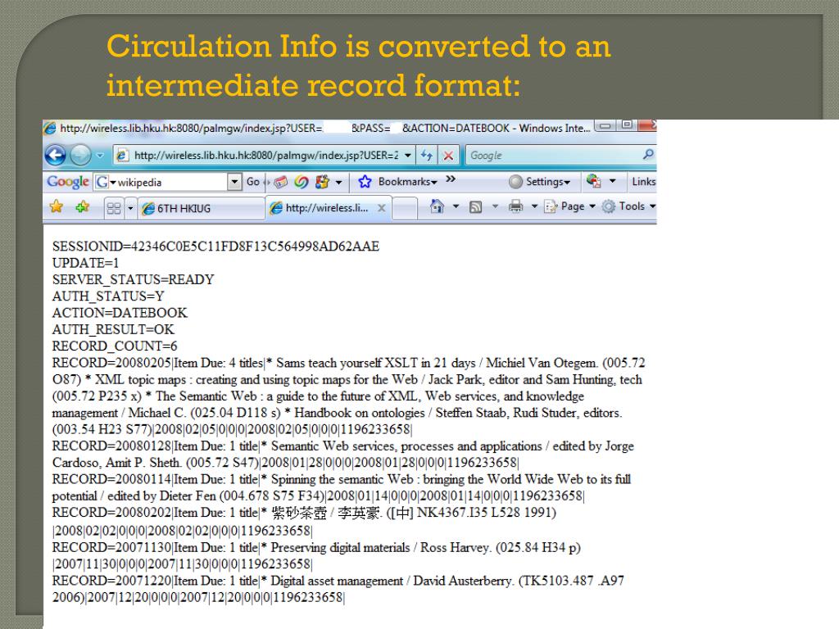Open the Bookmarks menu

tap(408, 182)
